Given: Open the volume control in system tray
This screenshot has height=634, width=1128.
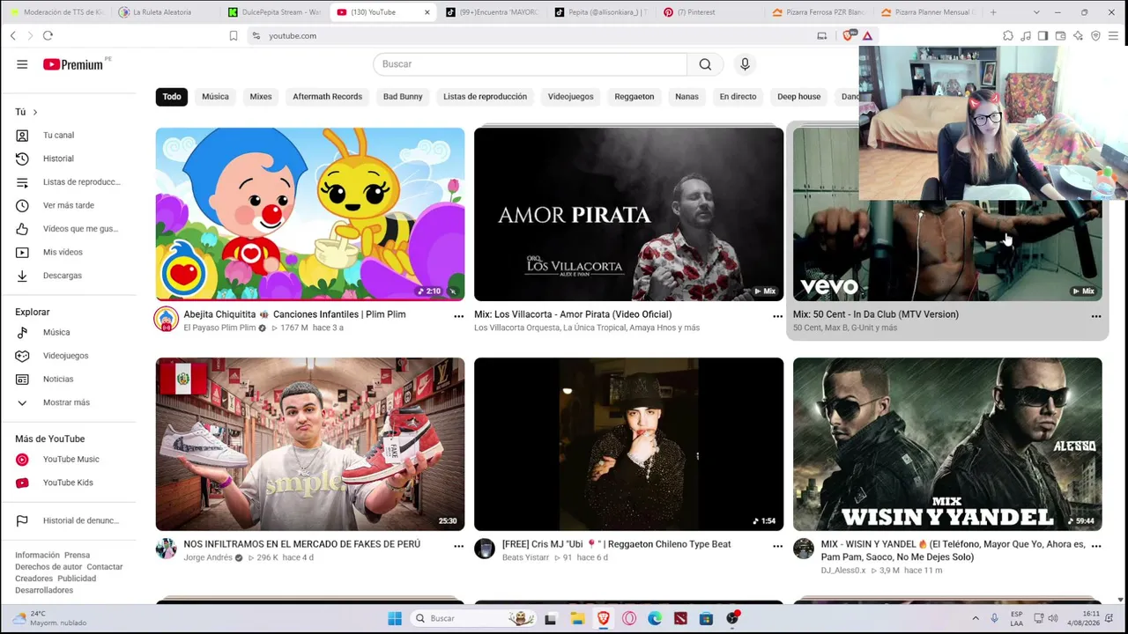Looking at the screenshot, I should coord(1052,618).
